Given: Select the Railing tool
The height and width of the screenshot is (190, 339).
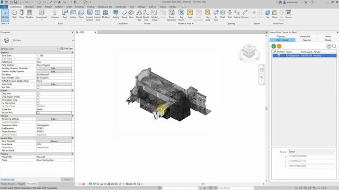Looking at the screenshot, I should pyautogui.click(x=116, y=14).
